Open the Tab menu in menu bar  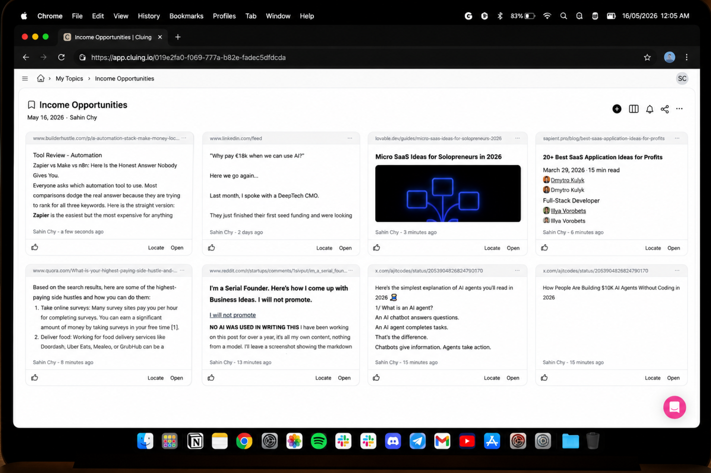(x=251, y=16)
